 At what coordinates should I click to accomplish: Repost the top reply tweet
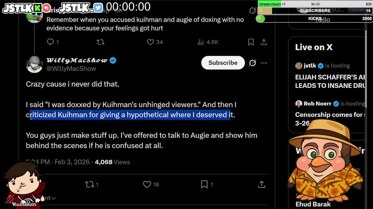point(101,42)
